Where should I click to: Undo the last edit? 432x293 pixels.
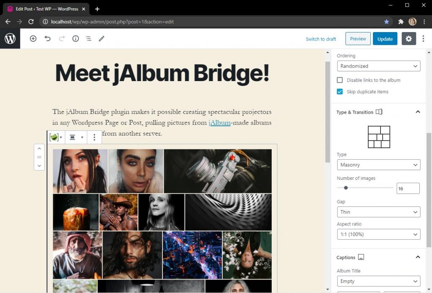coord(47,38)
